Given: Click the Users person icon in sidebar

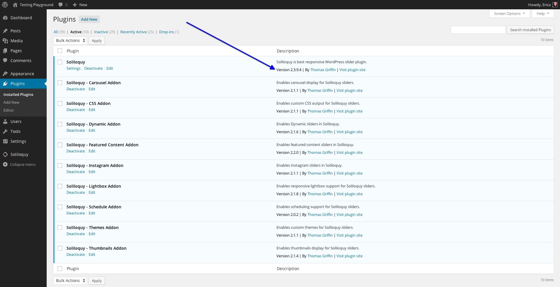Looking at the screenshot, I should click(x=5, y=122).
